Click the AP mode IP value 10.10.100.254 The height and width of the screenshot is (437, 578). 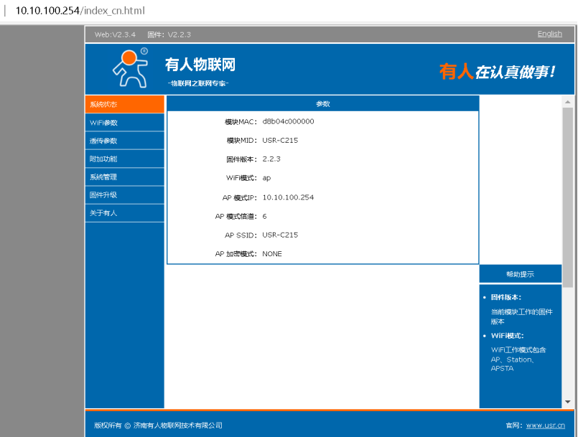pos(288,197)
